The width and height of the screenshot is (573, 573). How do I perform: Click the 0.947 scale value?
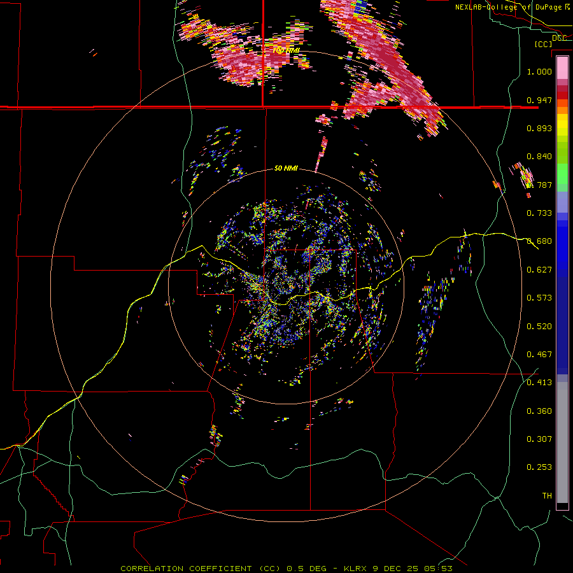[539, 100]
